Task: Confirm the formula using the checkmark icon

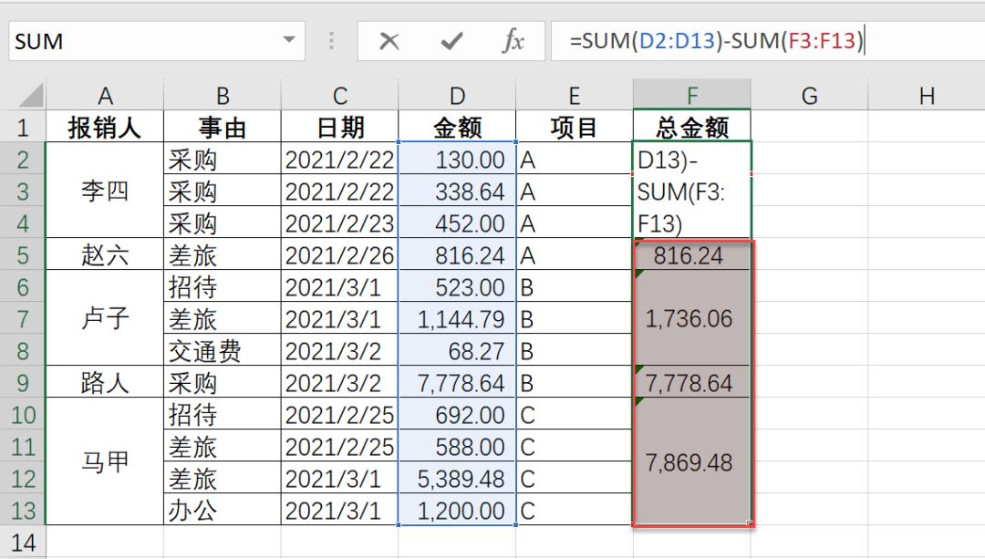Action: [x=451, y=41]
